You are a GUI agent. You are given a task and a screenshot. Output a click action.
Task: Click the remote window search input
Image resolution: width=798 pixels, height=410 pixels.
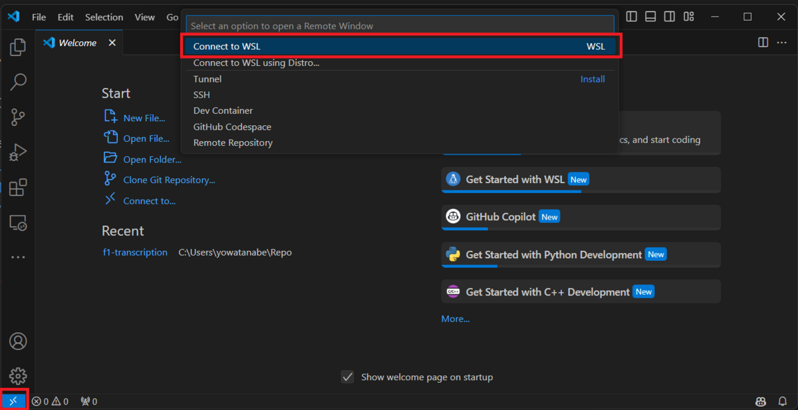[400, 26]
